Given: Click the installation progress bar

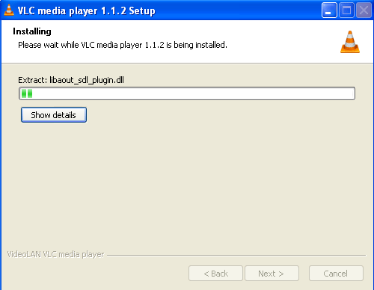Looking at the screenshot, I should click(187, 93).
